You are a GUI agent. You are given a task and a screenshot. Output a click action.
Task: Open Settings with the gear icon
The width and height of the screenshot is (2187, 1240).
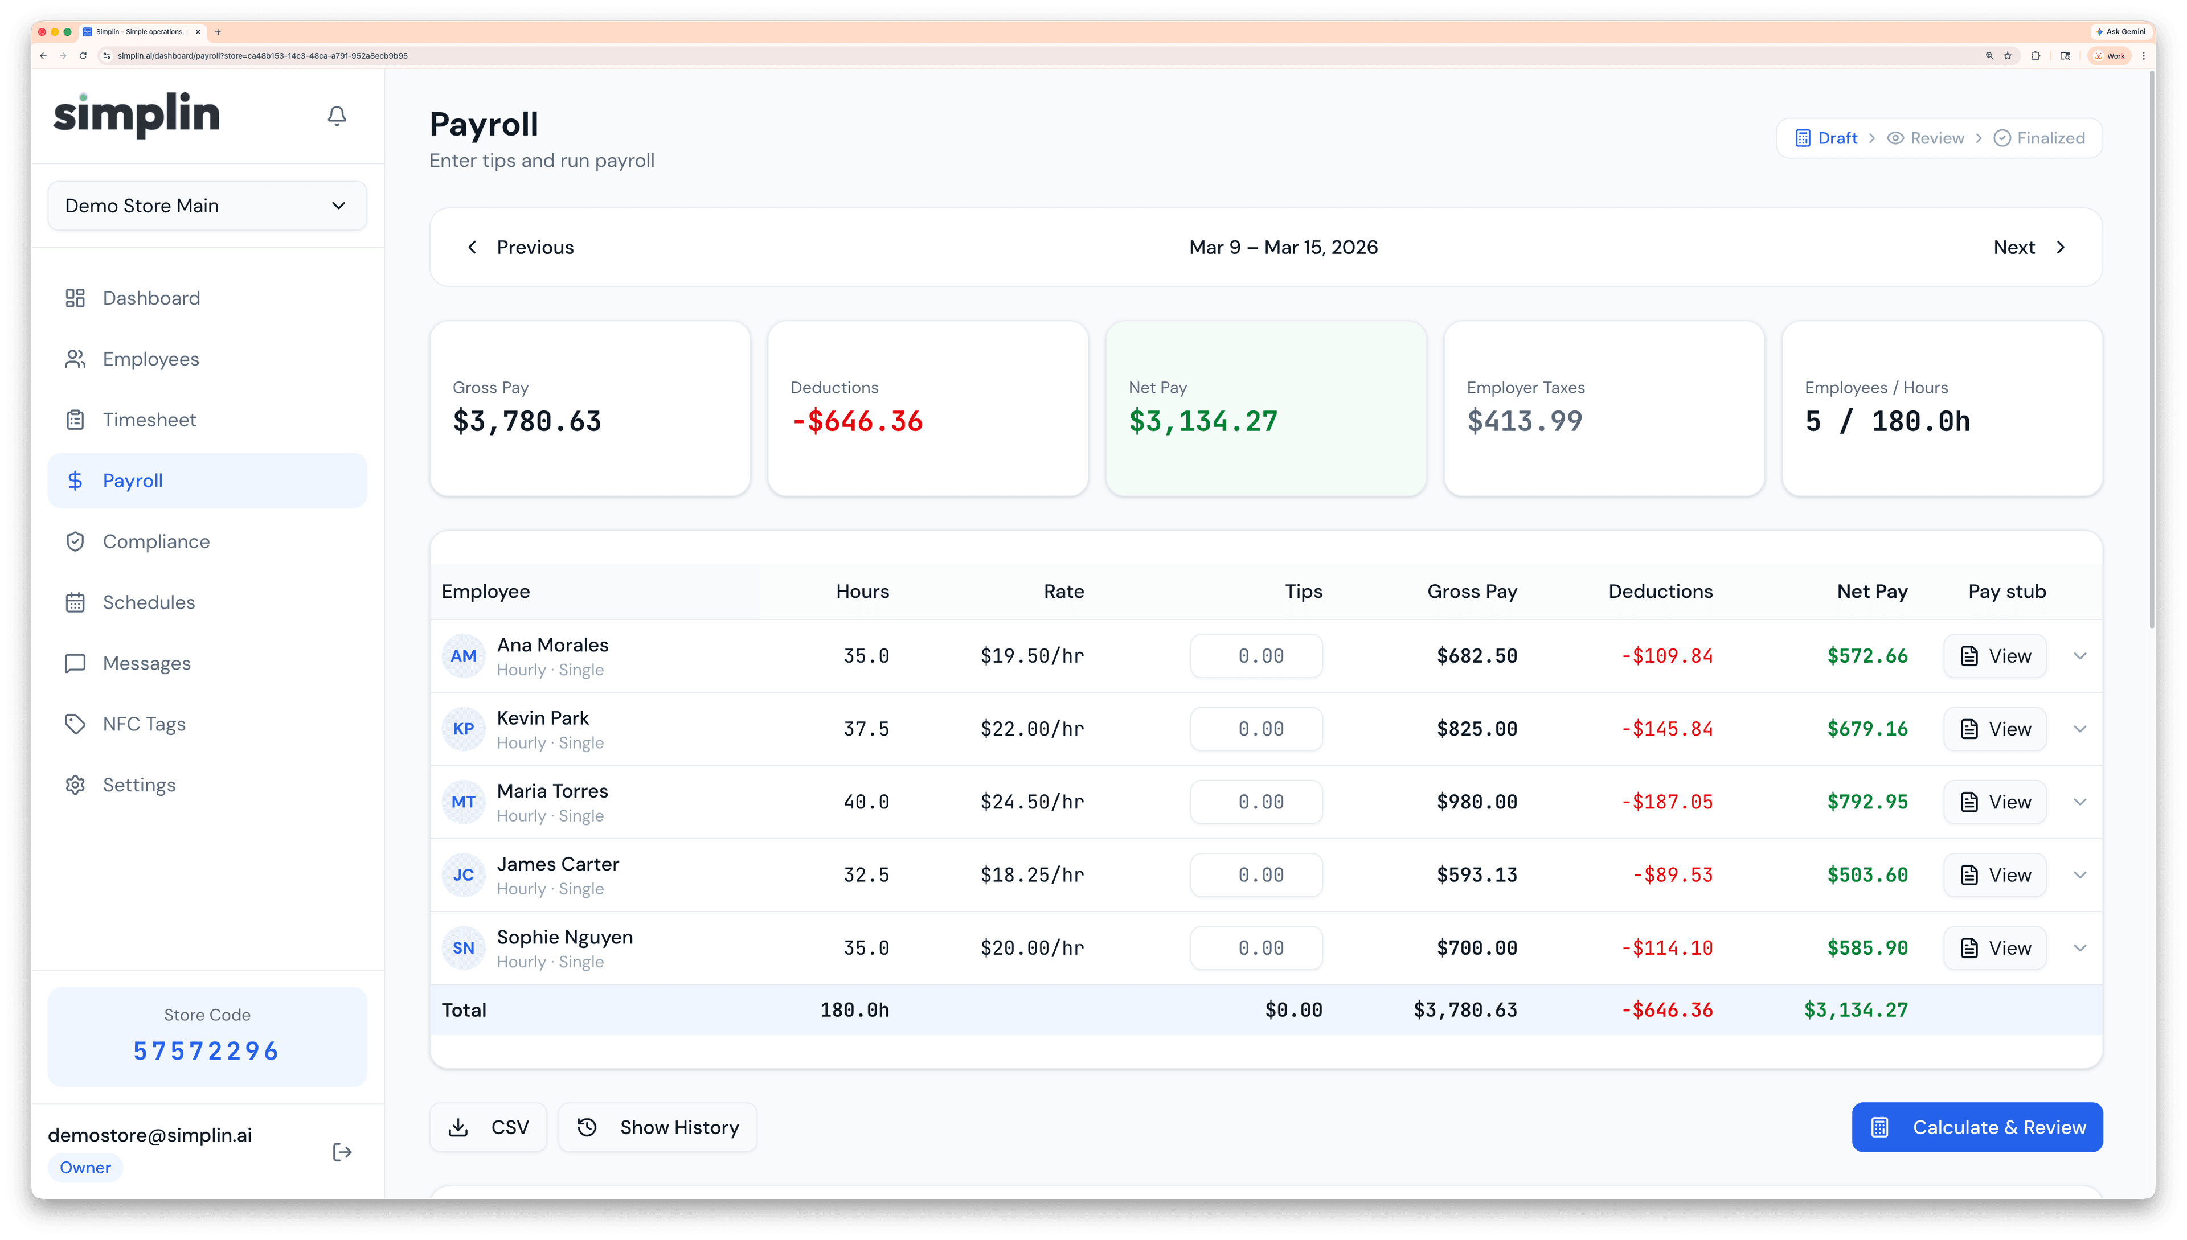(x=76, y=785)
